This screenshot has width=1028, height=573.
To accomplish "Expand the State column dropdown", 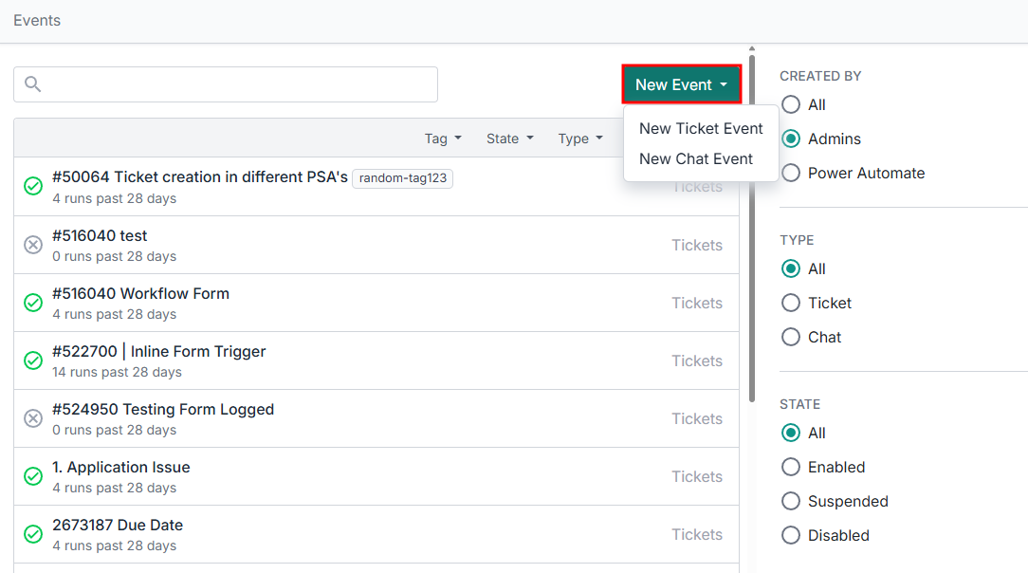I will tap(509, 139).
